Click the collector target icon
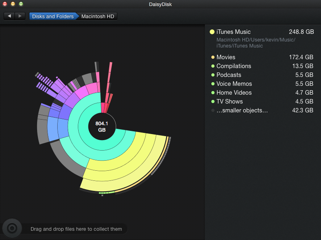321x240 pixels. [x=12, y=228]
